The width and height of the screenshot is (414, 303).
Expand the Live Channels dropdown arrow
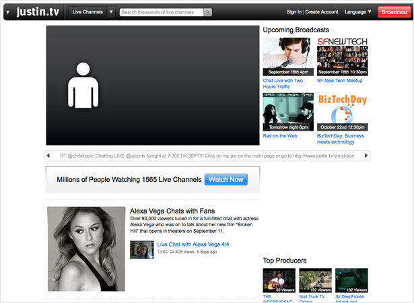click(111, 12)
